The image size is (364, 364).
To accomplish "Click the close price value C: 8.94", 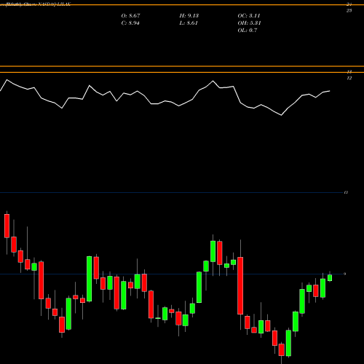I will pos(130,23).
